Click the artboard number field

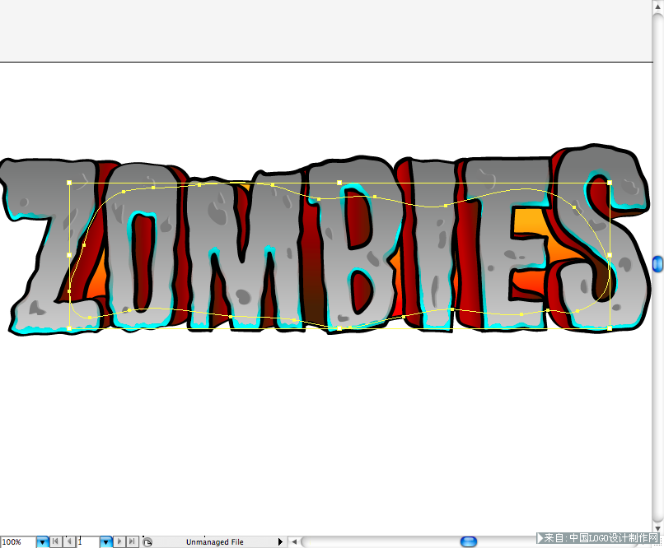(x=87, y=542)
